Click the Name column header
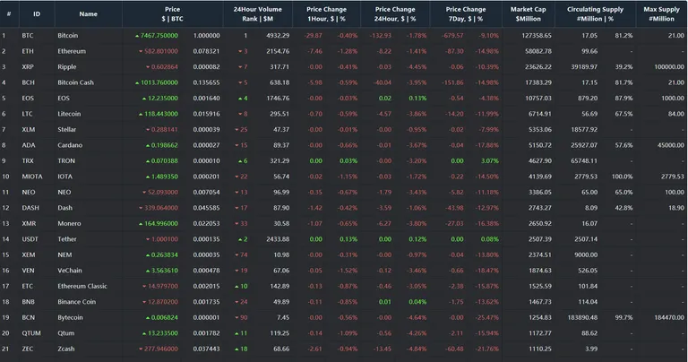 pyautogui.click(x=88, y=14)
